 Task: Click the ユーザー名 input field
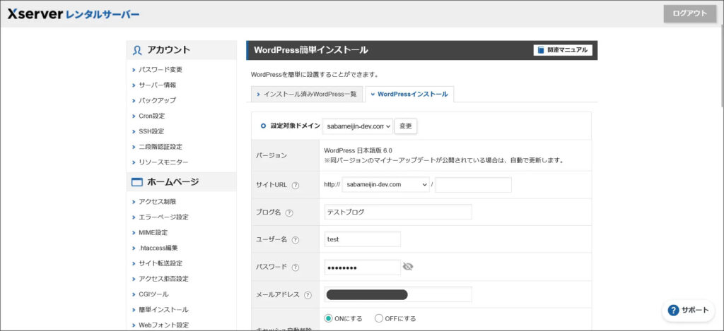click(363, 239)
